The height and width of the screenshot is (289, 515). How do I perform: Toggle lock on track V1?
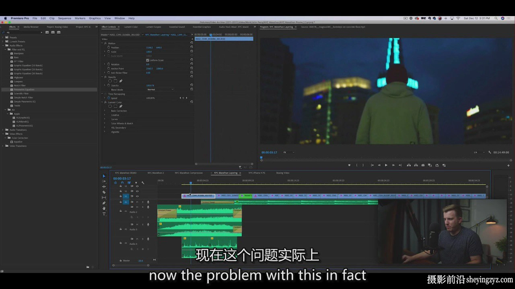120,196
